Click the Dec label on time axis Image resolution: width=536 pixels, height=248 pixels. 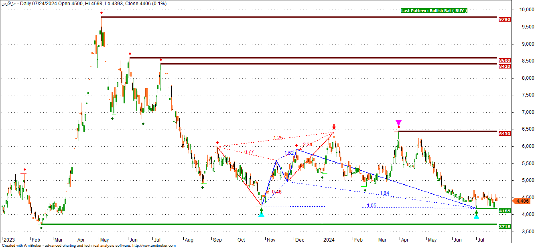pos(299,240)
